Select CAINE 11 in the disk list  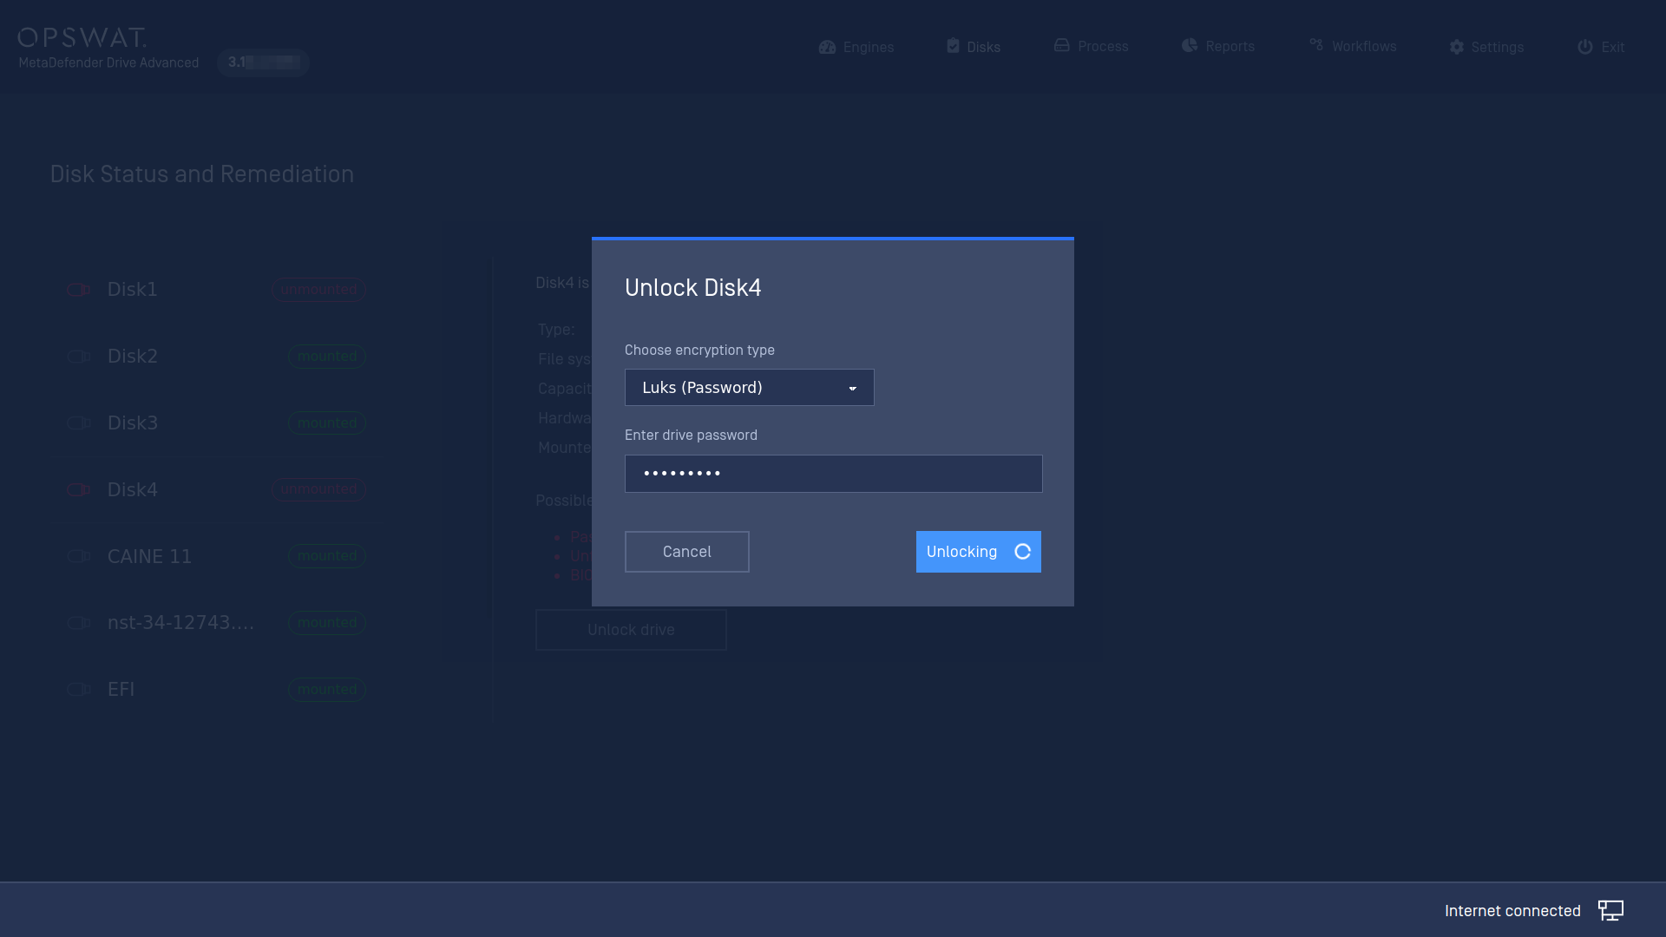pyautogui.click(x=217, y=556)
